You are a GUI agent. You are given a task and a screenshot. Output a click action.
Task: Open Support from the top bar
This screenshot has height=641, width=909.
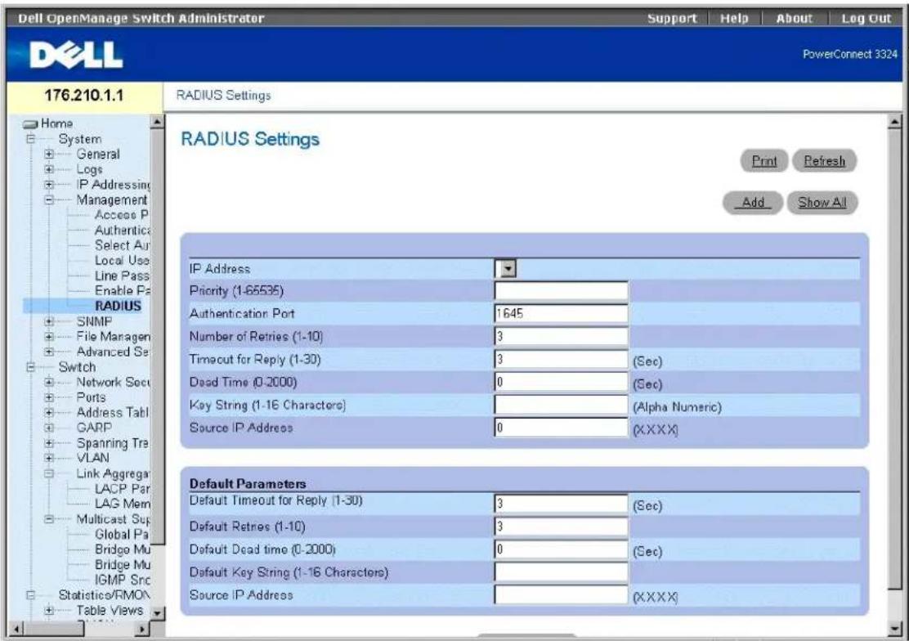coord(672,19)
